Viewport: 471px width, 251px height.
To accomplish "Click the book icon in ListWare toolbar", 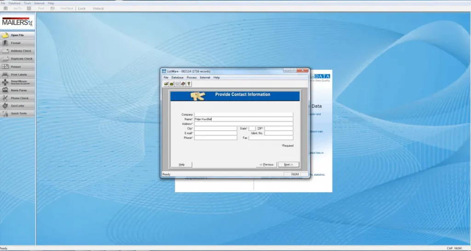I will pos(183,84).
